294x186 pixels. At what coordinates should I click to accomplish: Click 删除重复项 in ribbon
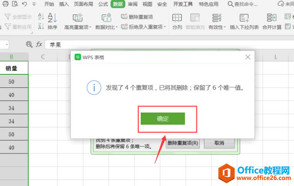[137, 17]
